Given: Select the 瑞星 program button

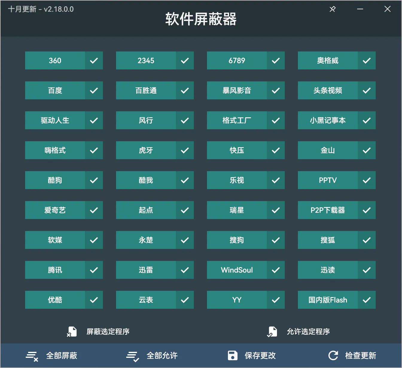Looking at the screenshot, I should (x=237, y=210).
